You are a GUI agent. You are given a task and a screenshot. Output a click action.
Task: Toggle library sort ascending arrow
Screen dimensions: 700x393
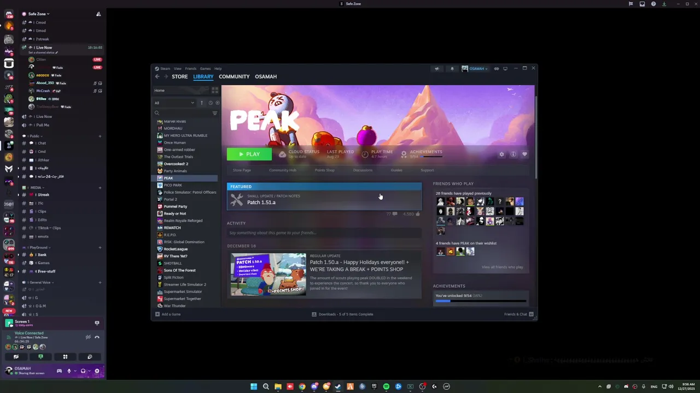201,103
